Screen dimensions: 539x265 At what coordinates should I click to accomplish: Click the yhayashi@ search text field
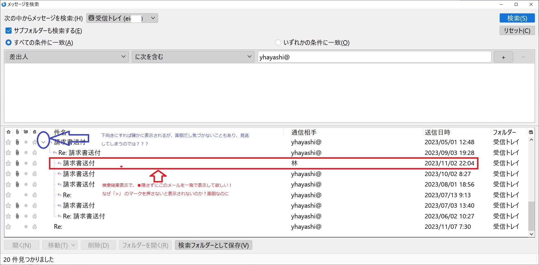tap(374, 57)
